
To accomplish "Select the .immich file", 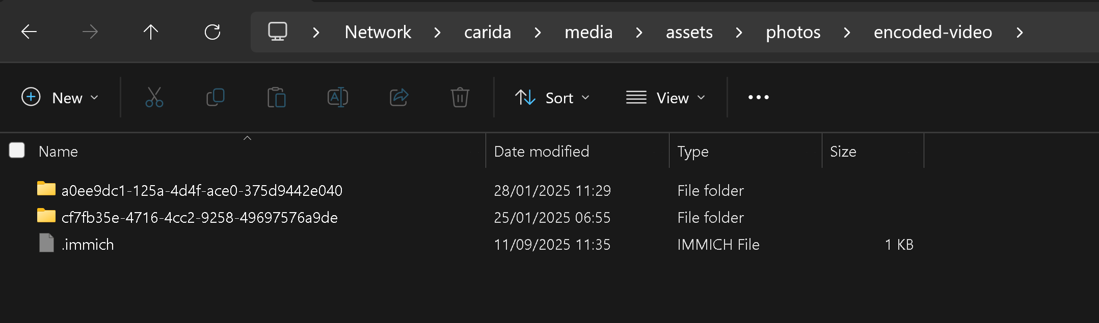I will click(x=88, y=245).
